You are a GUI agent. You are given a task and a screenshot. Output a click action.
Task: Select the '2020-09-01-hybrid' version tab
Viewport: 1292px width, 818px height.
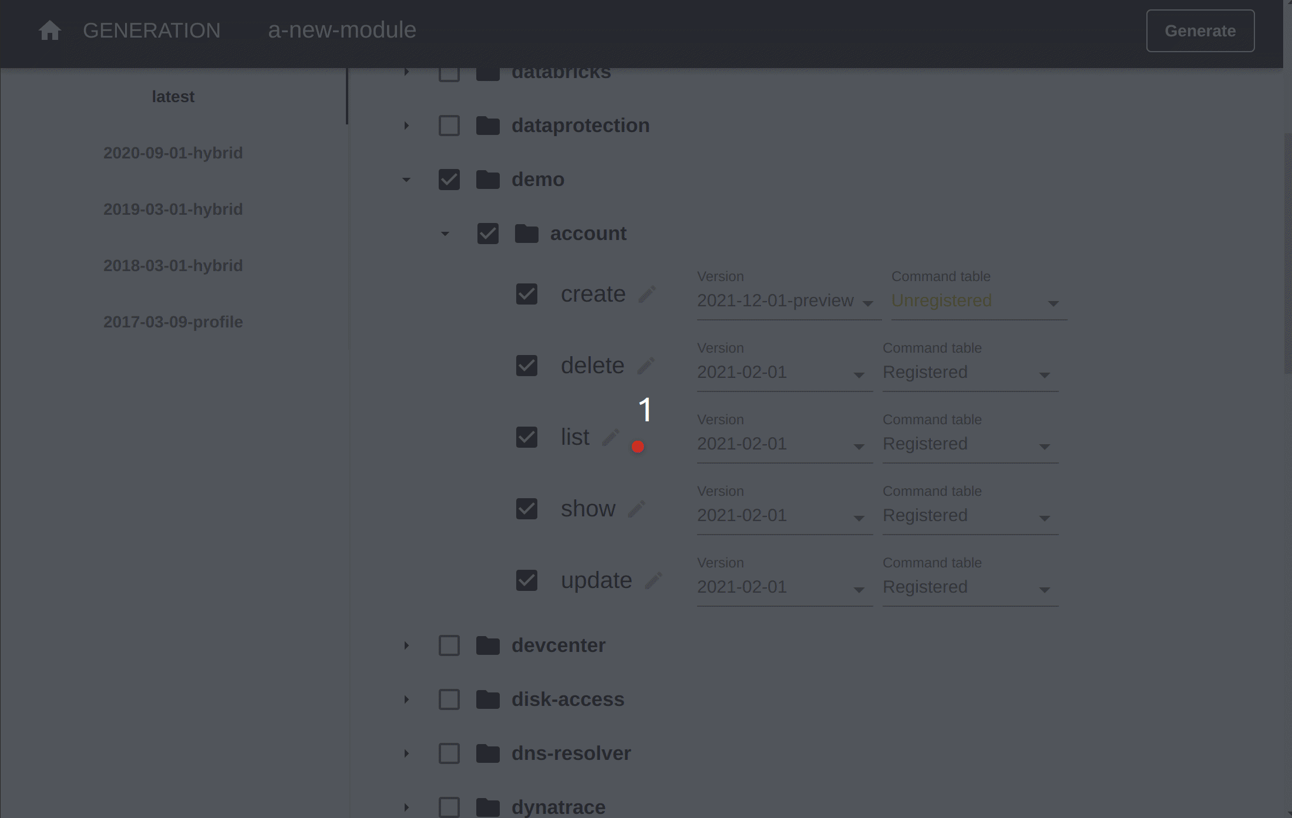coord(173,153)
